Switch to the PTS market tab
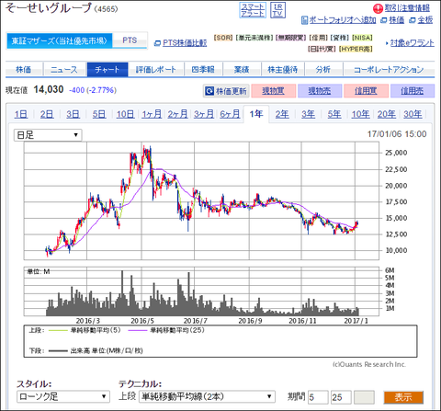Image resolution: width=441 pixels, height=411 pixels. [130, 40]
